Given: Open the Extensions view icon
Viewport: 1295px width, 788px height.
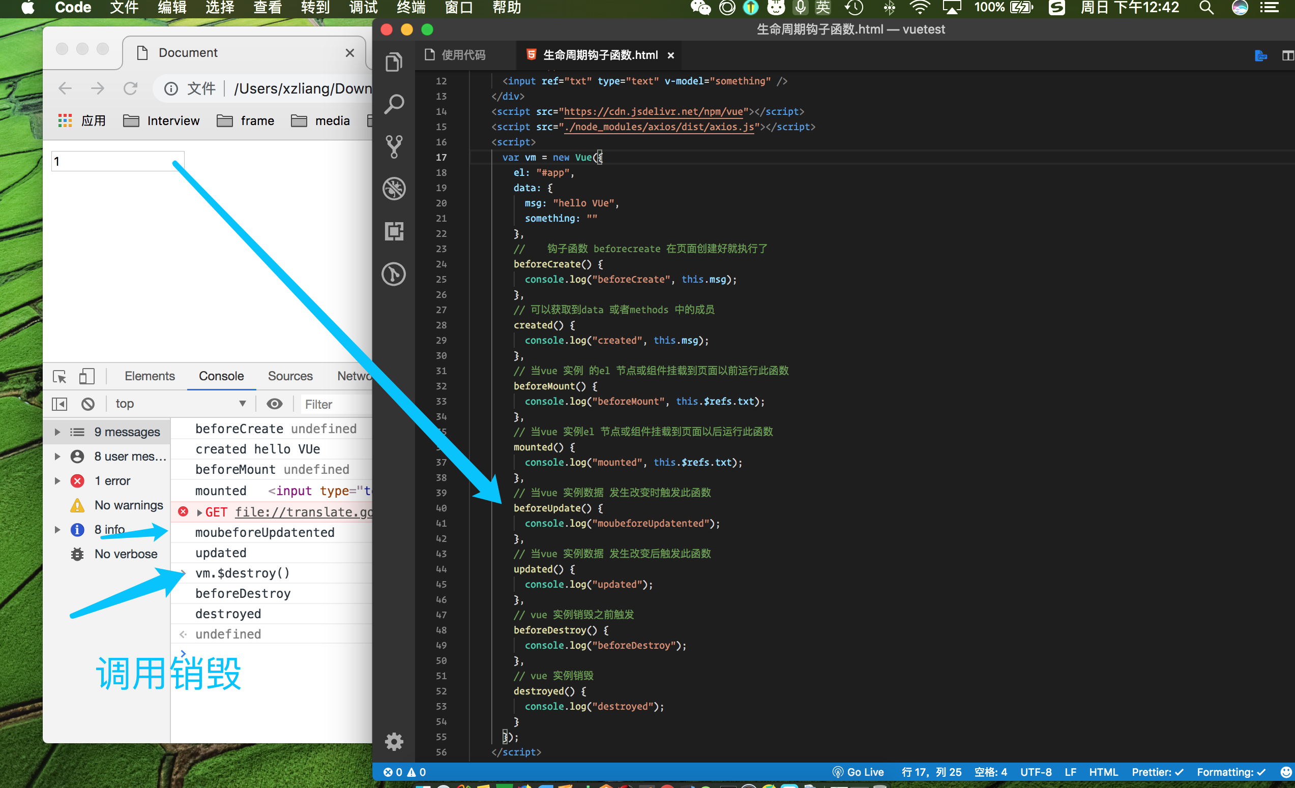Looking at the screenshot, I should 394,231.
